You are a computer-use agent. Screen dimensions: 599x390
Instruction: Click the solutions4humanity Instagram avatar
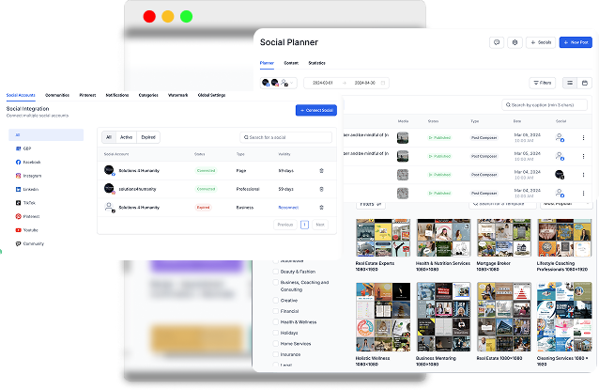(109, 189)
